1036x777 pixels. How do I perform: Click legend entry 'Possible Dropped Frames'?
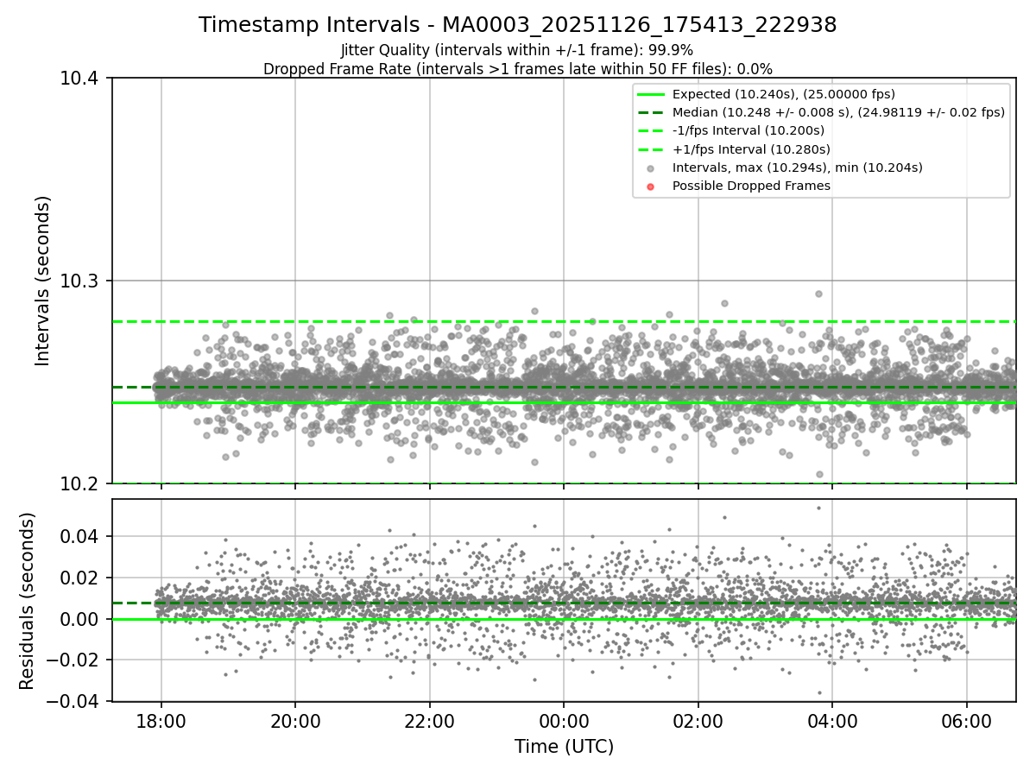click(751, 186)
